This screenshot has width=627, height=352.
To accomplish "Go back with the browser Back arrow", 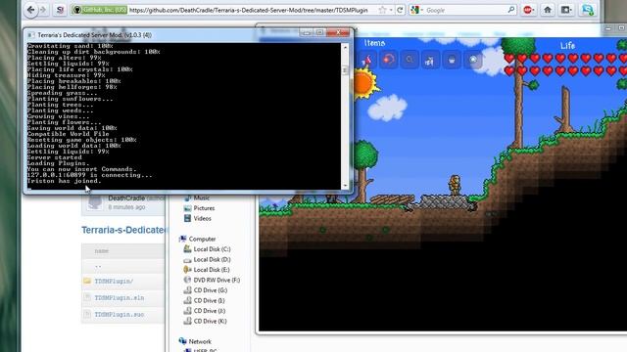I will (x=30, y=10).
